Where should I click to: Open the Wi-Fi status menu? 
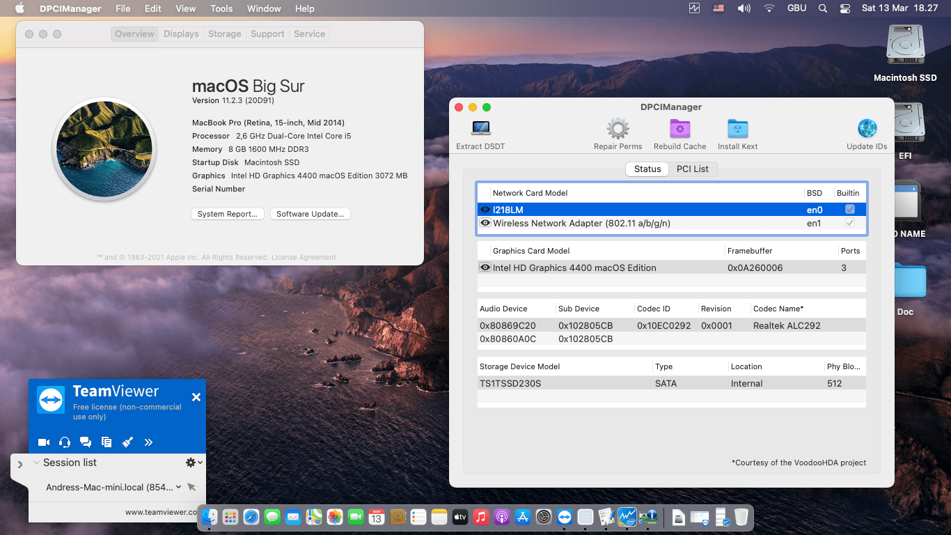(769, 8)
